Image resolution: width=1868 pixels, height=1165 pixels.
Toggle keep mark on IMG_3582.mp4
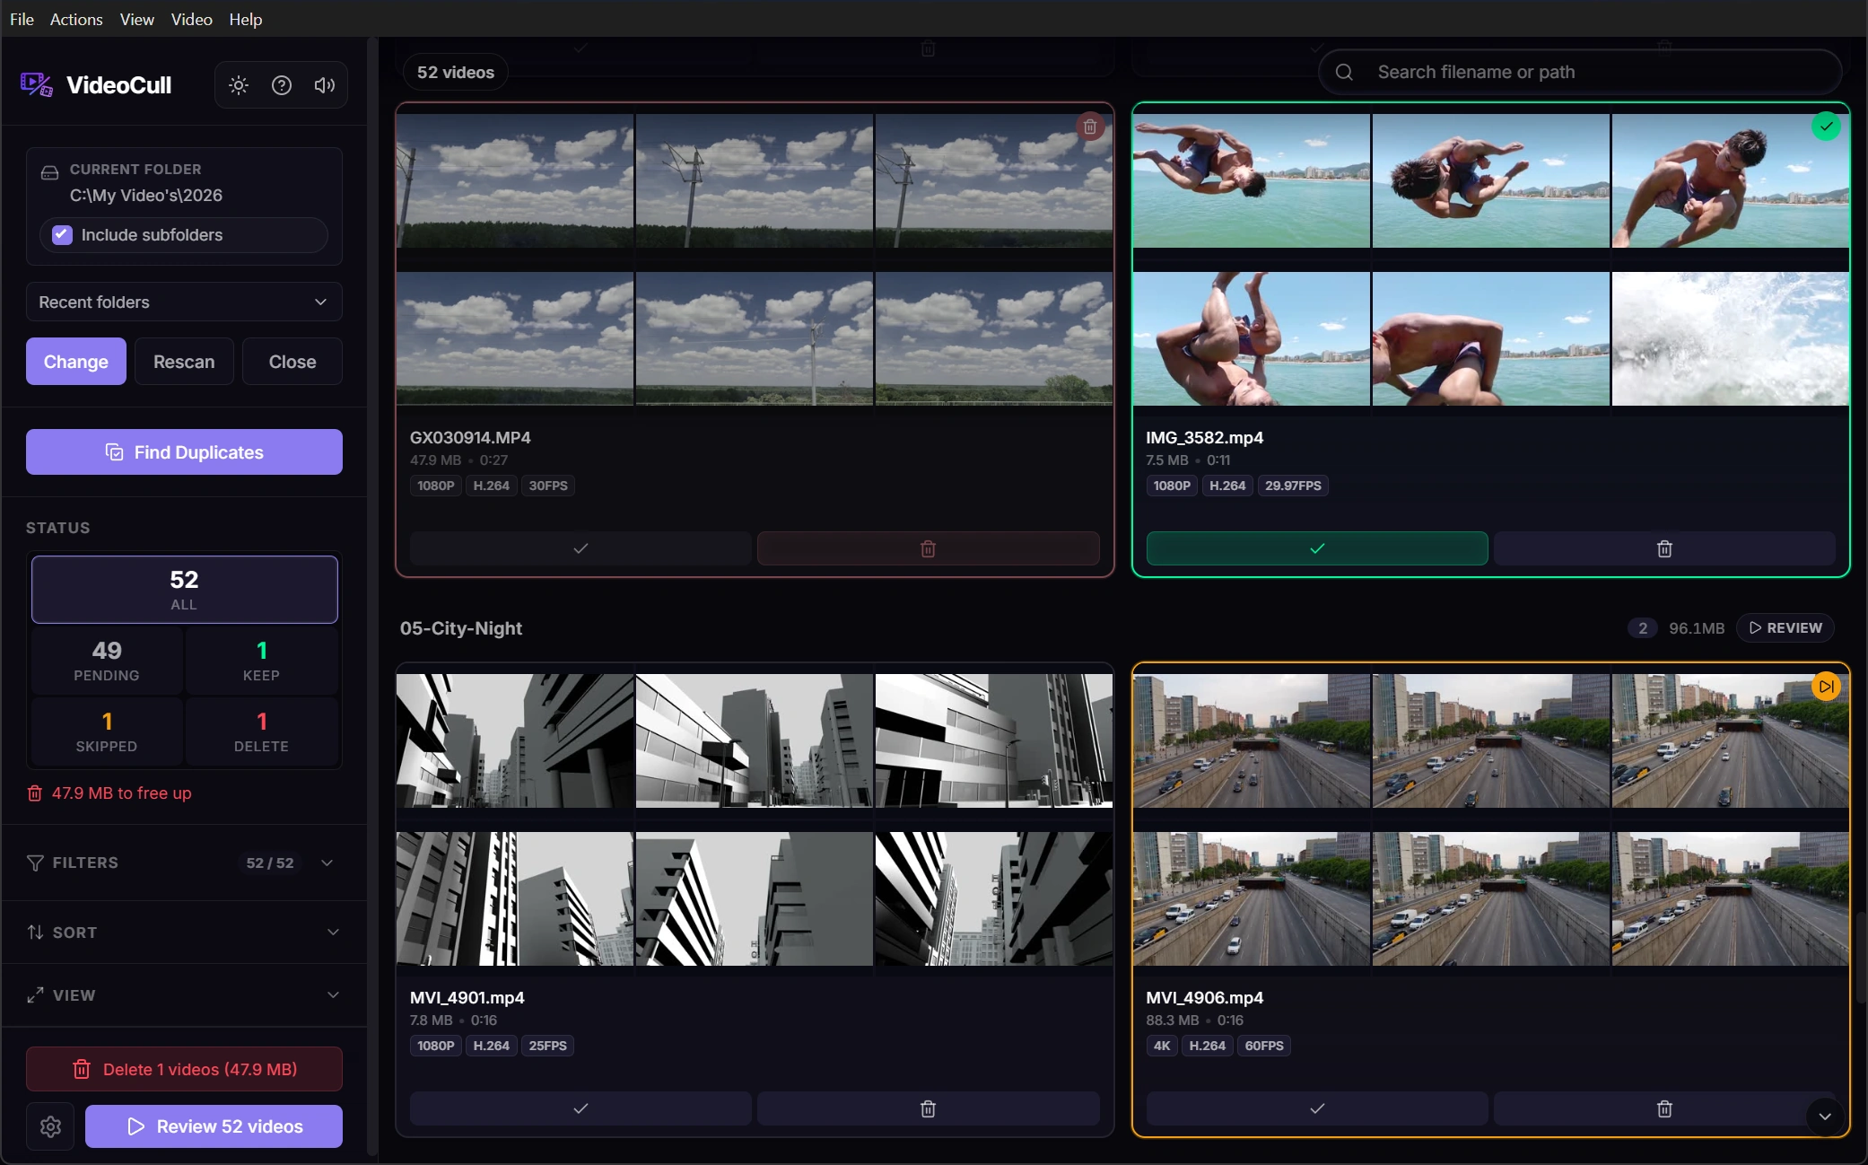[x=1317, y=548]
